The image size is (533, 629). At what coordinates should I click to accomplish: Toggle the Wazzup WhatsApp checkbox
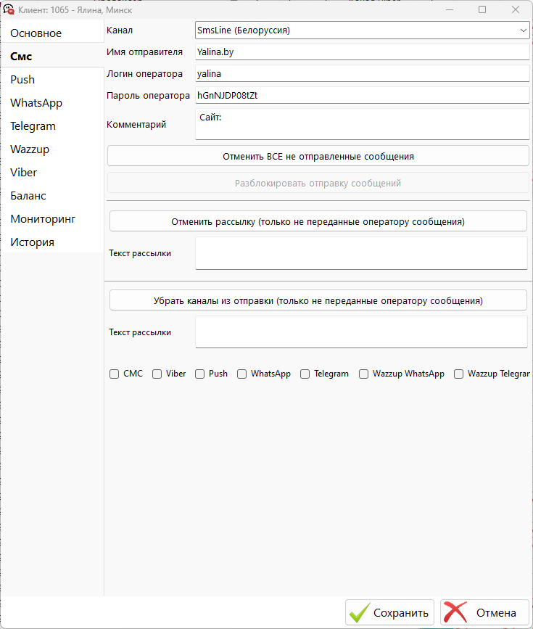tap(363, 374)
